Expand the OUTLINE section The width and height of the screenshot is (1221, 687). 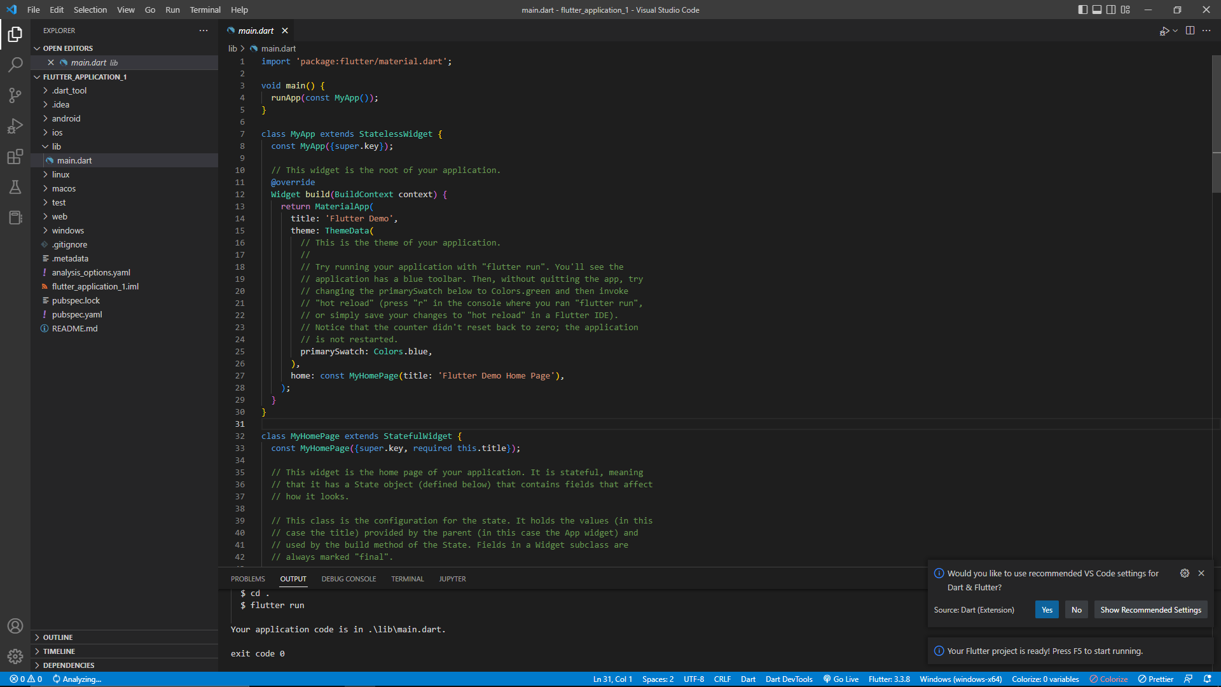(x=58, y=637)
